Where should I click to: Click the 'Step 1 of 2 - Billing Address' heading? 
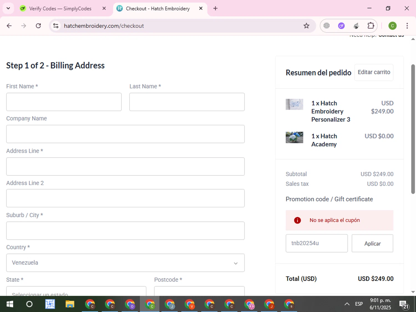(x=55, y=65)
